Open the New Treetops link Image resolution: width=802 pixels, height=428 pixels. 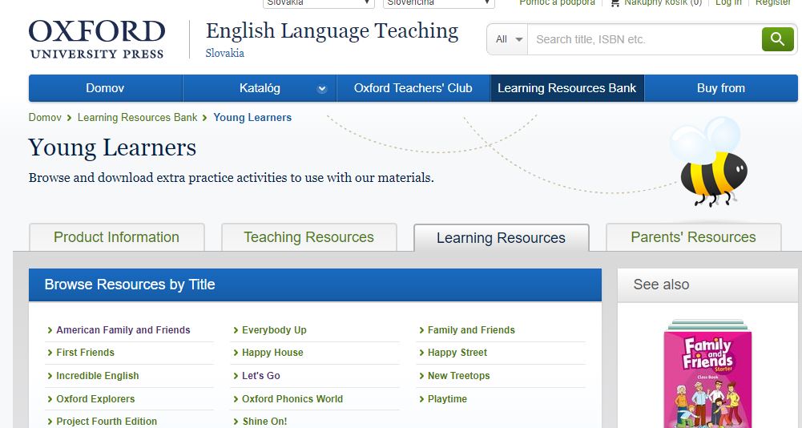pyautogui.click(x=459, y=376)
